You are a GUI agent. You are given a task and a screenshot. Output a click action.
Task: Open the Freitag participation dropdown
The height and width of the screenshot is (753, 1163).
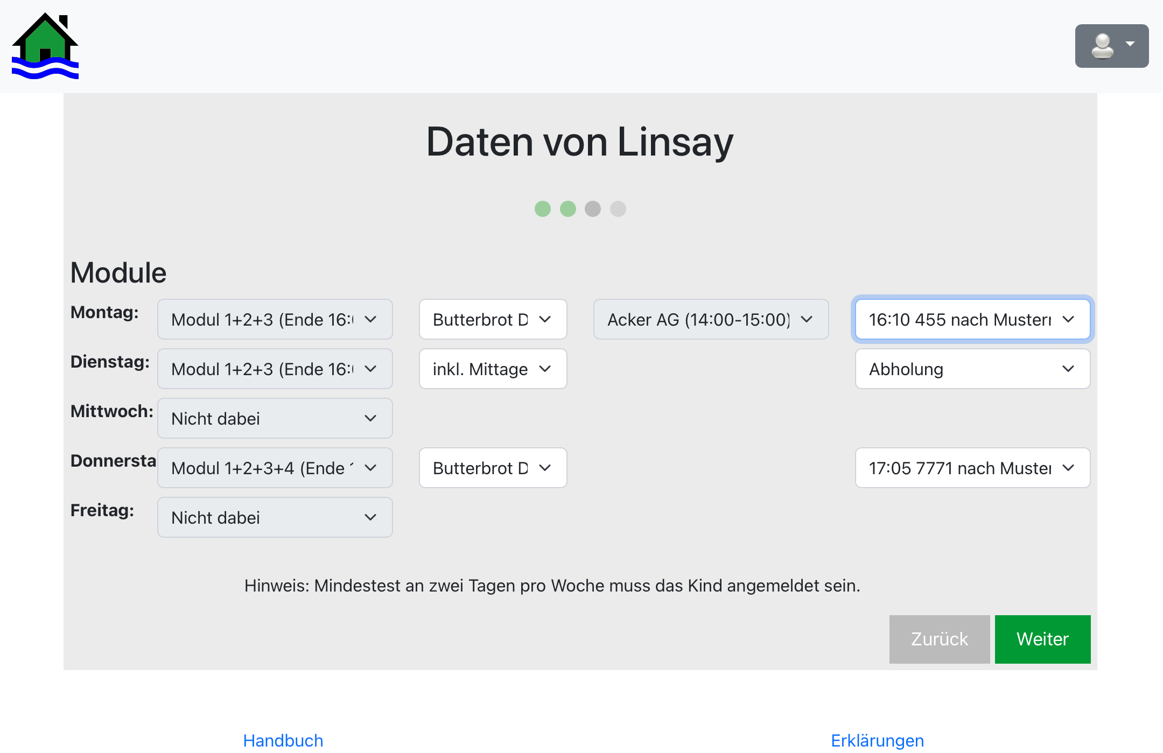[275, 517]
